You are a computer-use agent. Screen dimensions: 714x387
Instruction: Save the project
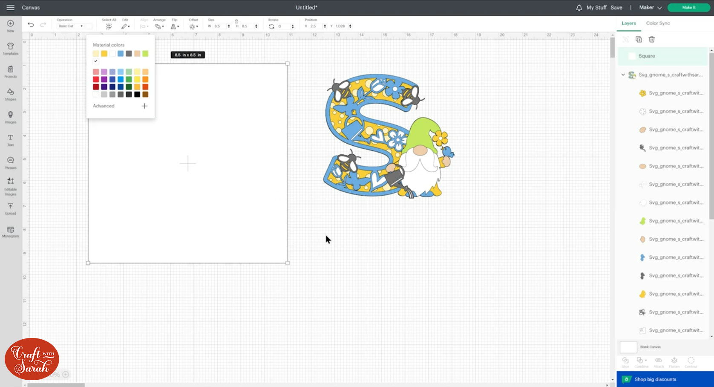pyautogui.click(x=616, y=8)
